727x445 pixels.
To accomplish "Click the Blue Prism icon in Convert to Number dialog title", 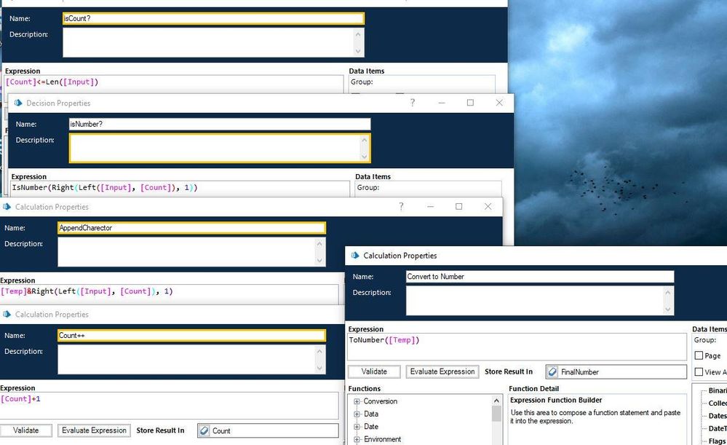I will 354,256.
